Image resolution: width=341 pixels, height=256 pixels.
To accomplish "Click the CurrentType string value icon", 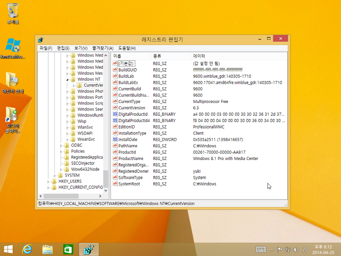I will [115, 101].
